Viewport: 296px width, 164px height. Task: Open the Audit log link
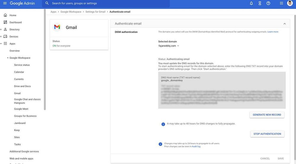pyautogui.click(x=196, y=147)
